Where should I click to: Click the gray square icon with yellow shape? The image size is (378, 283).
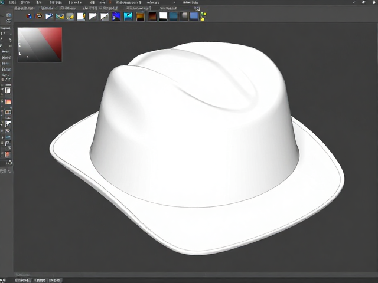[70, 17]
